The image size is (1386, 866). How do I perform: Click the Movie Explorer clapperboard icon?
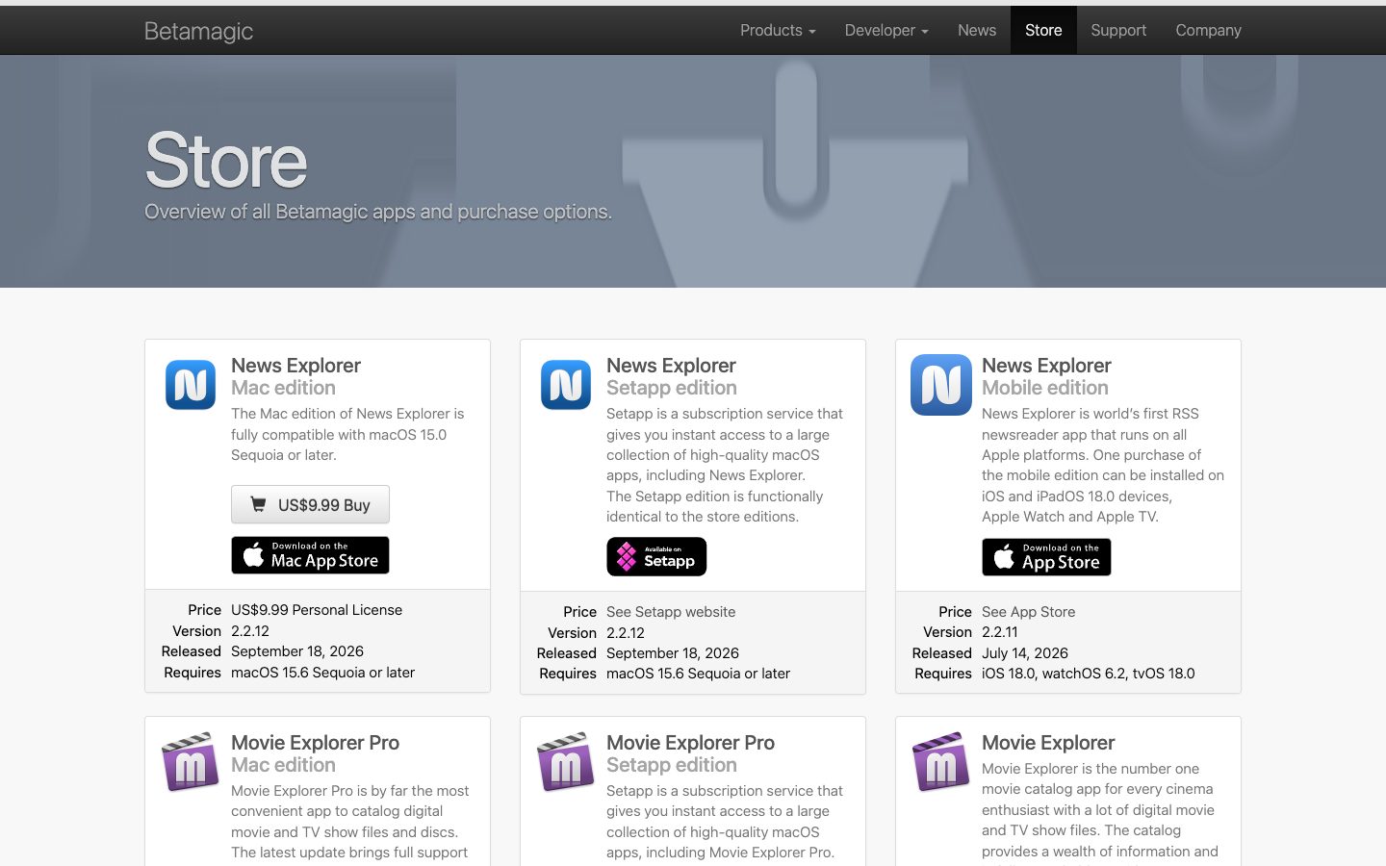click(x=941, y=762)
